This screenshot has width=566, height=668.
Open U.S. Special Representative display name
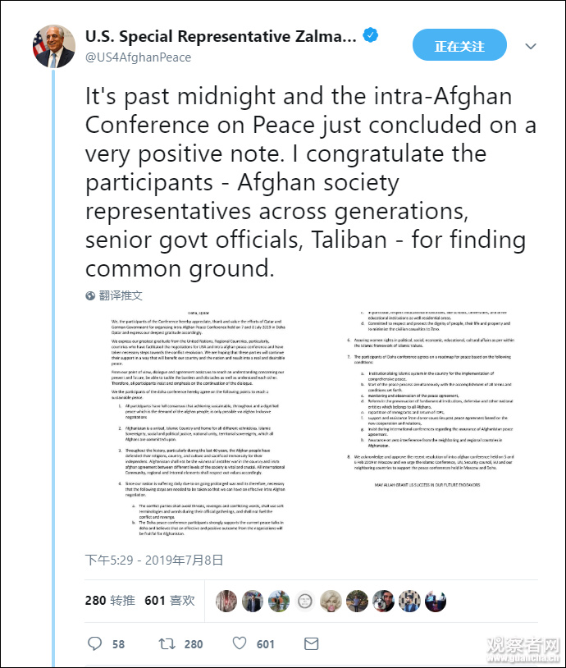click(x=221, y=37)
